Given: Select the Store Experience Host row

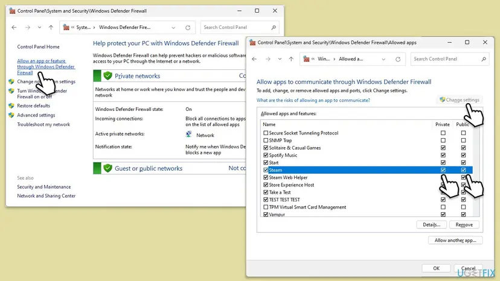Looking at the screenshot, I should coord(367,185).
